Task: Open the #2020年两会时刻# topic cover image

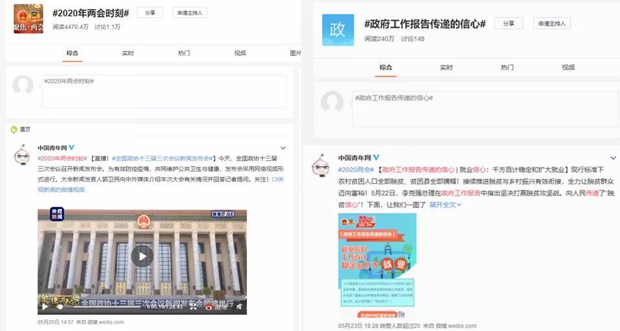Action: click(x=29, y=19)
